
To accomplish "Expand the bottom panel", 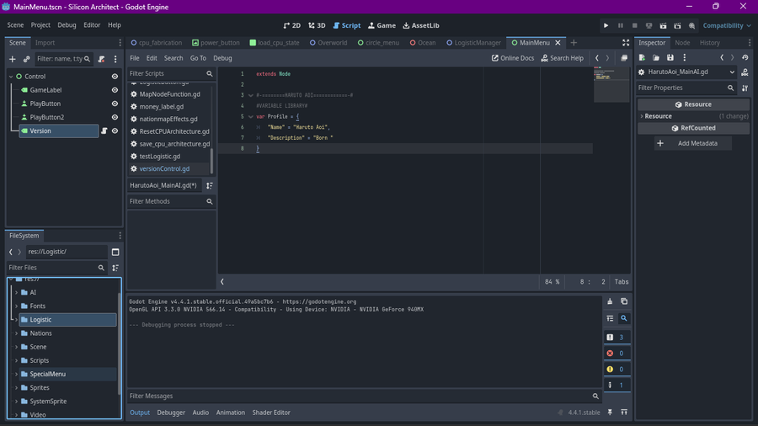I will pos(624,413).
